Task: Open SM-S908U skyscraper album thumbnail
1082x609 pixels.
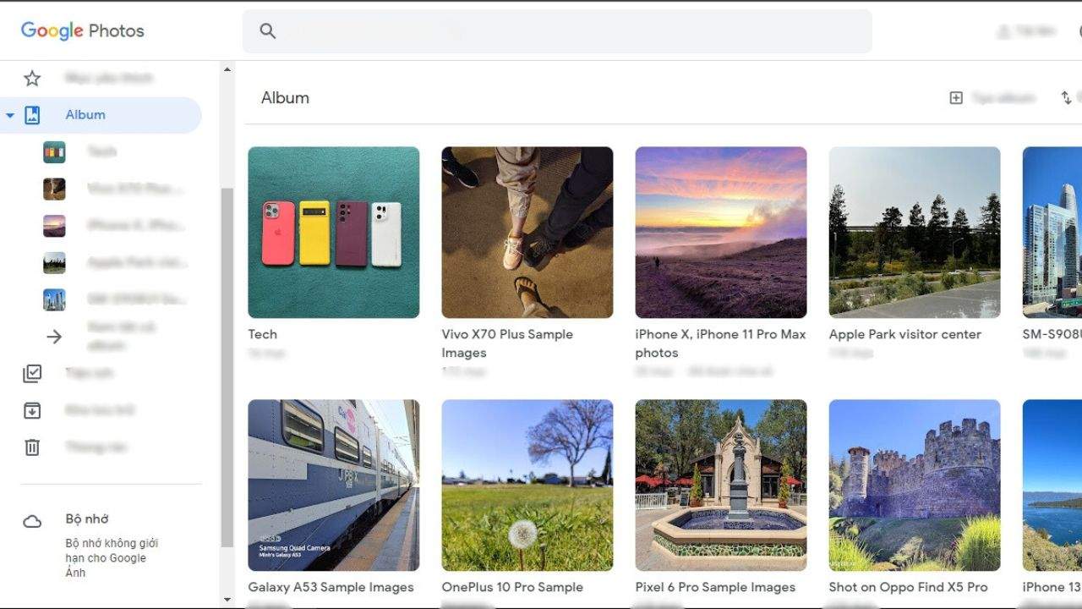Action: pos(1052,233)
